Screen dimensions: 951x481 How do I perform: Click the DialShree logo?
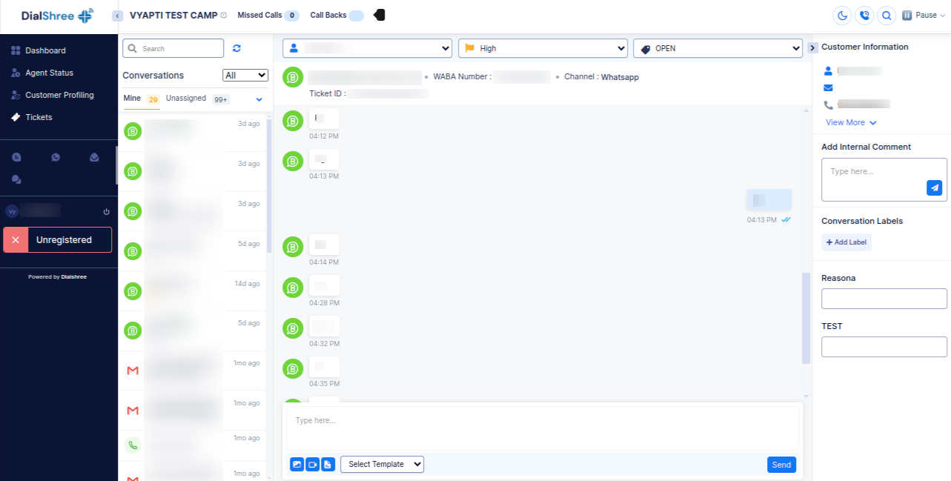coord(57,16)
